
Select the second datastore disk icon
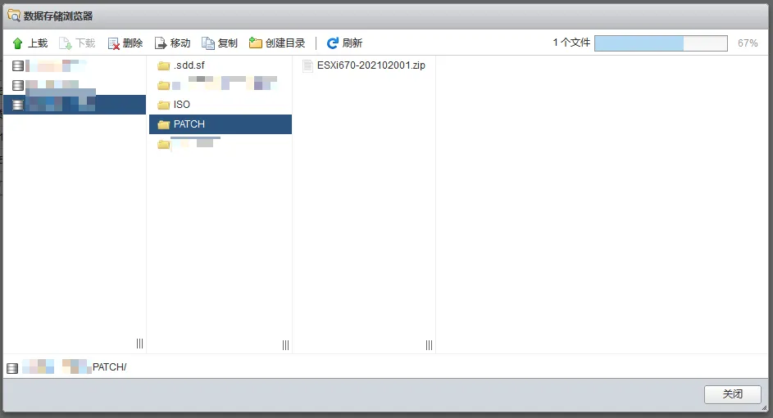[x=18, y=85]
